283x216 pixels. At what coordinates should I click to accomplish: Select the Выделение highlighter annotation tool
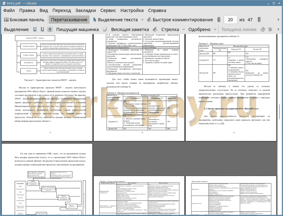[x=16, y=29]
